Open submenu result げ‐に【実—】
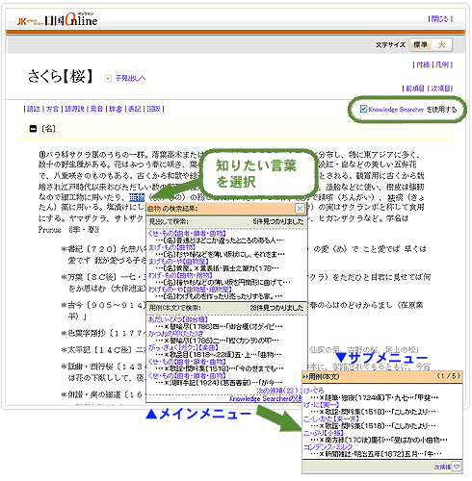 pos(321,405)
